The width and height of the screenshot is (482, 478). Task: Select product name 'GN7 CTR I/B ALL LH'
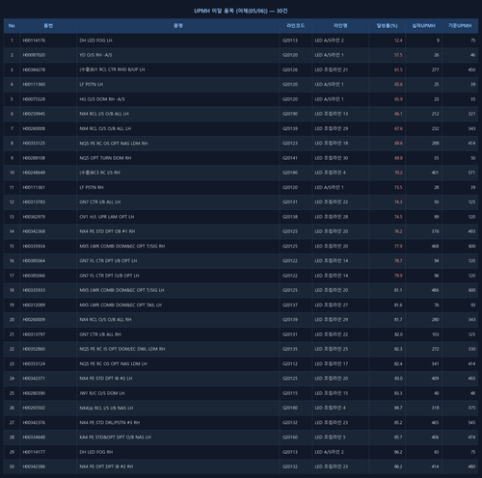click(x=100, y=202)
